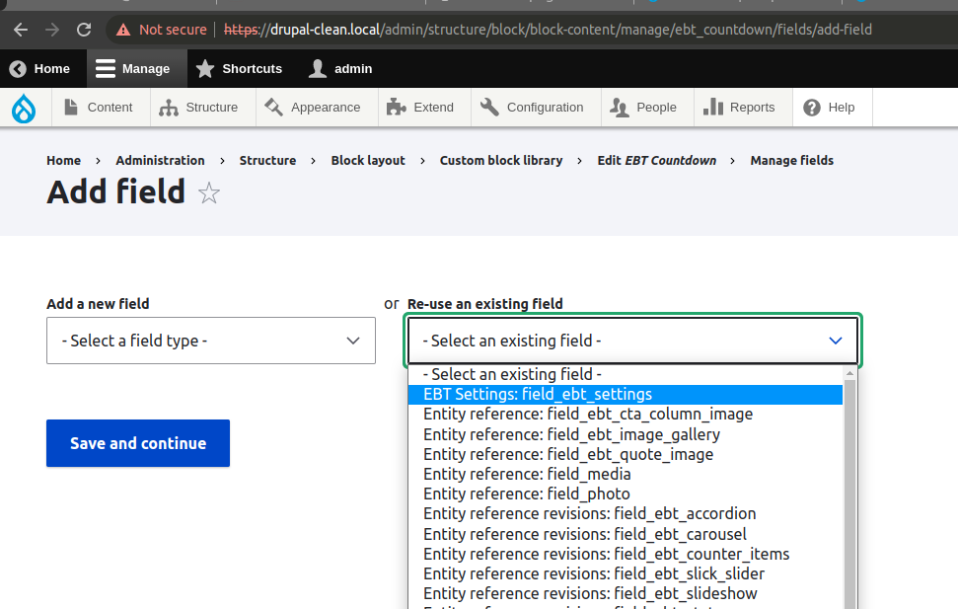
Task: Select field_ebt_slideshow option
Action: (x=626, y=594)
